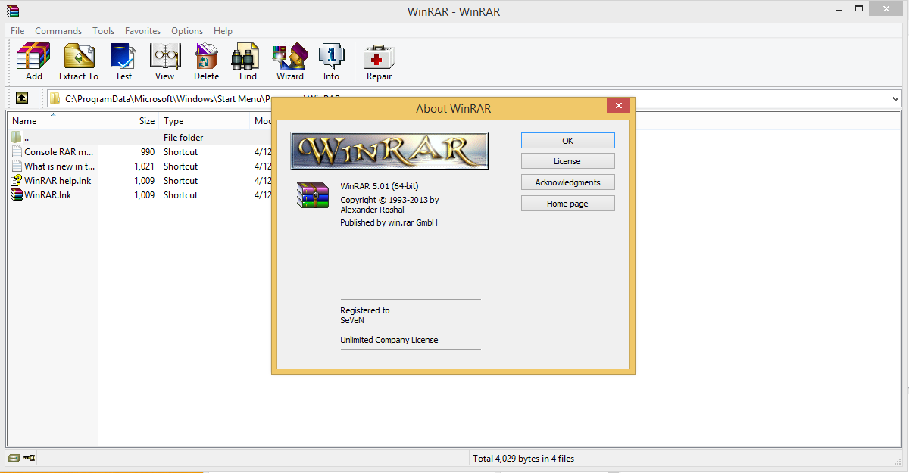Click the WinRAR books icon in About dialog
This screenshot has height=473, width=909.
click(313, 194)
